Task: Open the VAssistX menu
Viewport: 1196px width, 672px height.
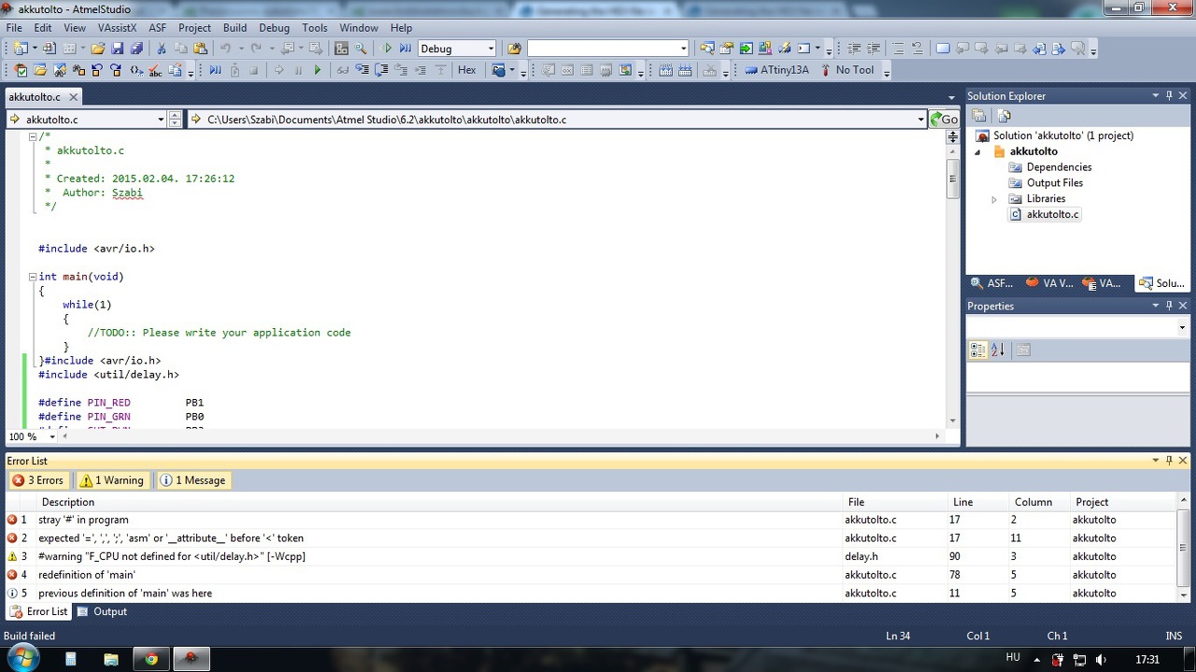Action: point(117,28)
